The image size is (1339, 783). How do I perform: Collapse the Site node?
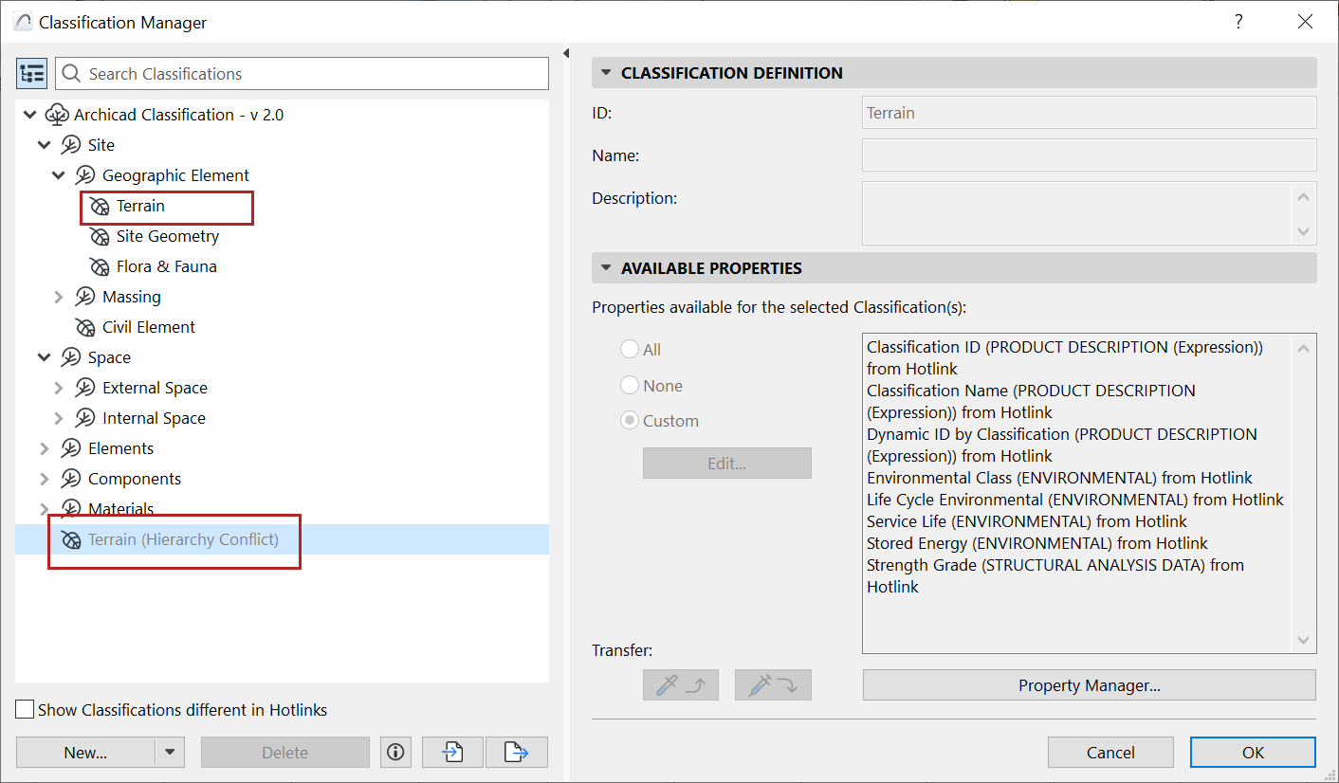click(44, 145)
